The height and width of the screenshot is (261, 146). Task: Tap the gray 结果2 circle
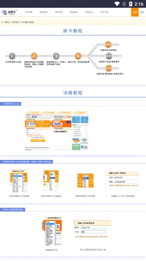(109, 56)
